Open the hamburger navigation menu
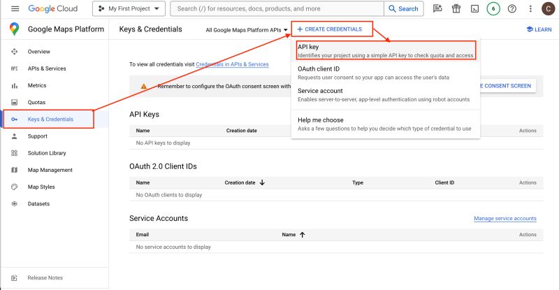Image resolution: width=559 pixels, height=290 pixels. pos(15,8)
